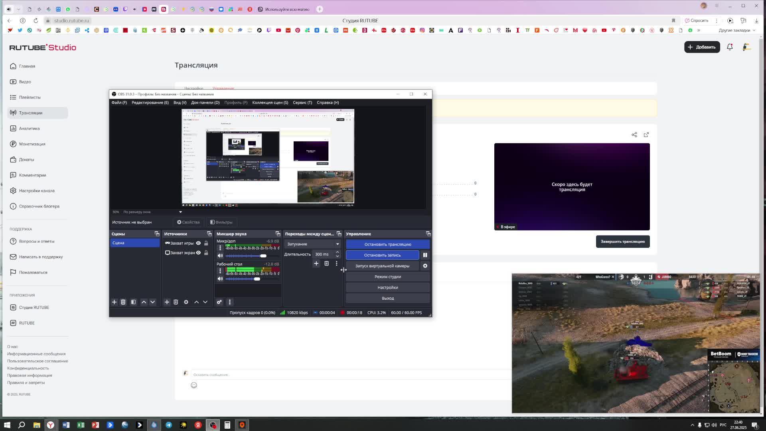Click Добавить button in RUTUBE Studio
The height and width of the screenshot is (431, 766).
click(x=702, y=47)
